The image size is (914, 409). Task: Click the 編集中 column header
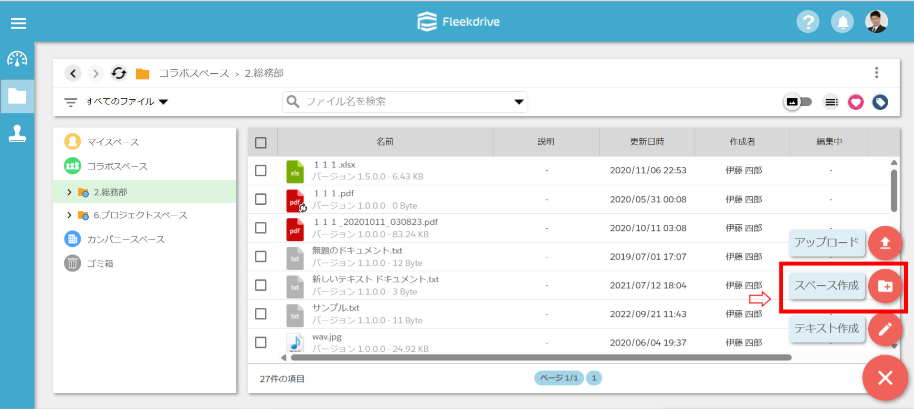pyautogui.click(x=829, y=142)
